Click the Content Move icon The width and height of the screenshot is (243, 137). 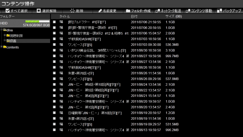188,11
